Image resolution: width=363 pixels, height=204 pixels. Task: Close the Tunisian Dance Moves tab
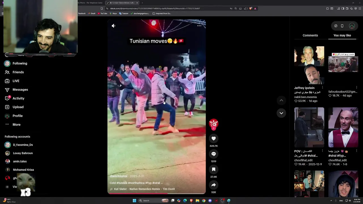pos(137,3)
